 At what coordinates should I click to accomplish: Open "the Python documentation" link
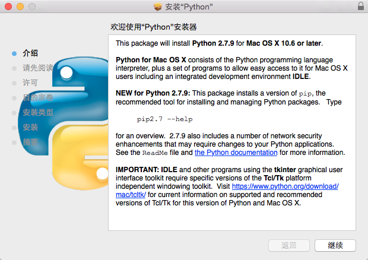coord(236,153)
